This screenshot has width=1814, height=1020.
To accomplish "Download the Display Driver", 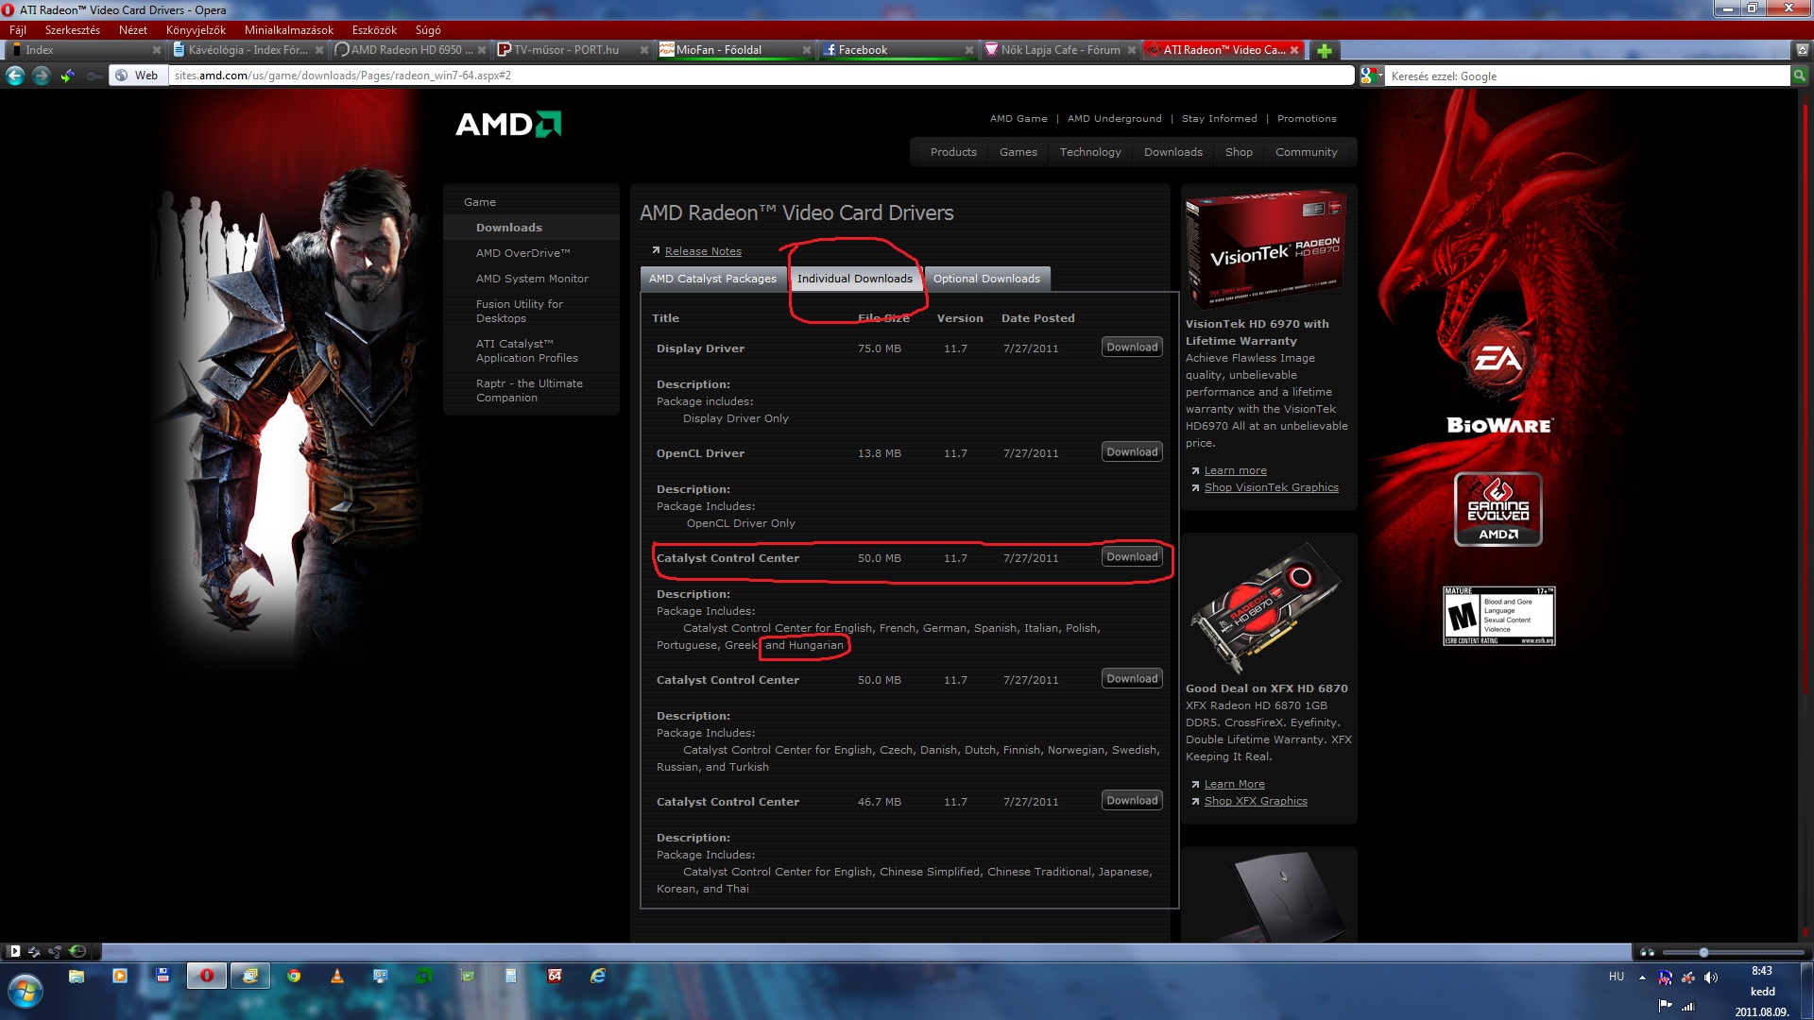I will [x=1132, y=348].
